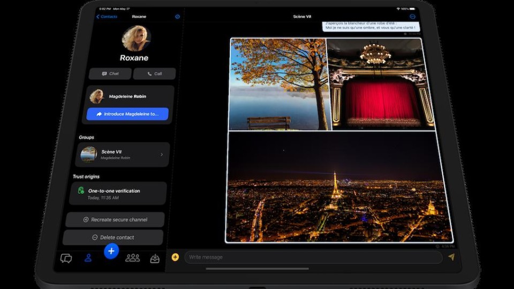This screenshot has height=289, width=514.
Task: Open Invitations inbox tab icon
Action: pyautogui.click(x=155, y=258)
